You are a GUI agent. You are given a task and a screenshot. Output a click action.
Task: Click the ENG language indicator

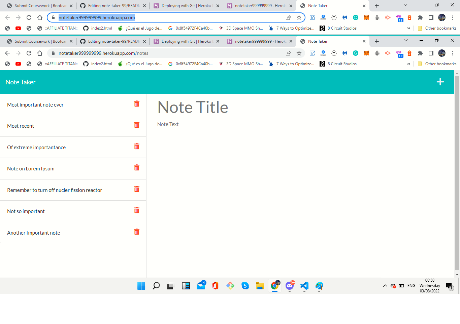[411, 286]
